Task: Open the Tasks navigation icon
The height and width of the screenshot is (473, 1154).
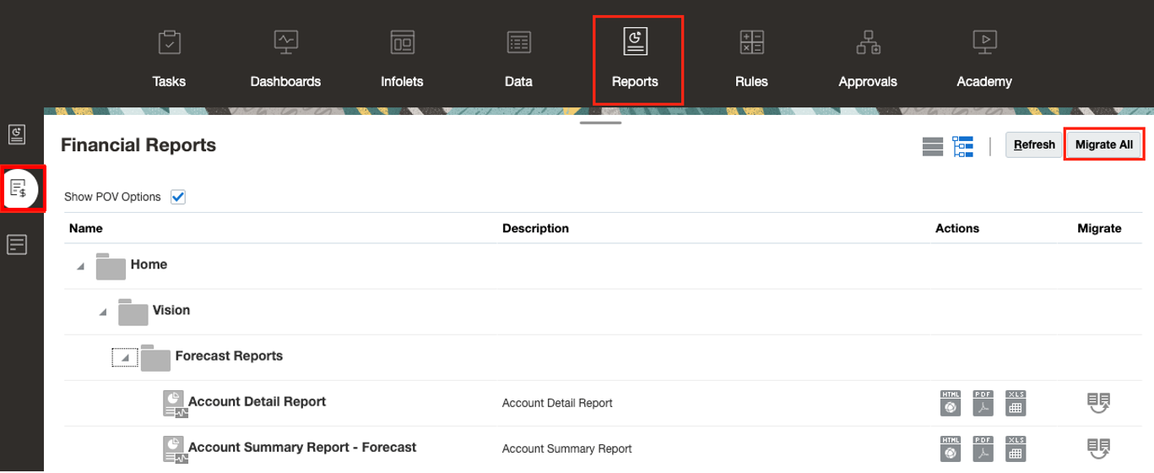Action: point(170,42)
